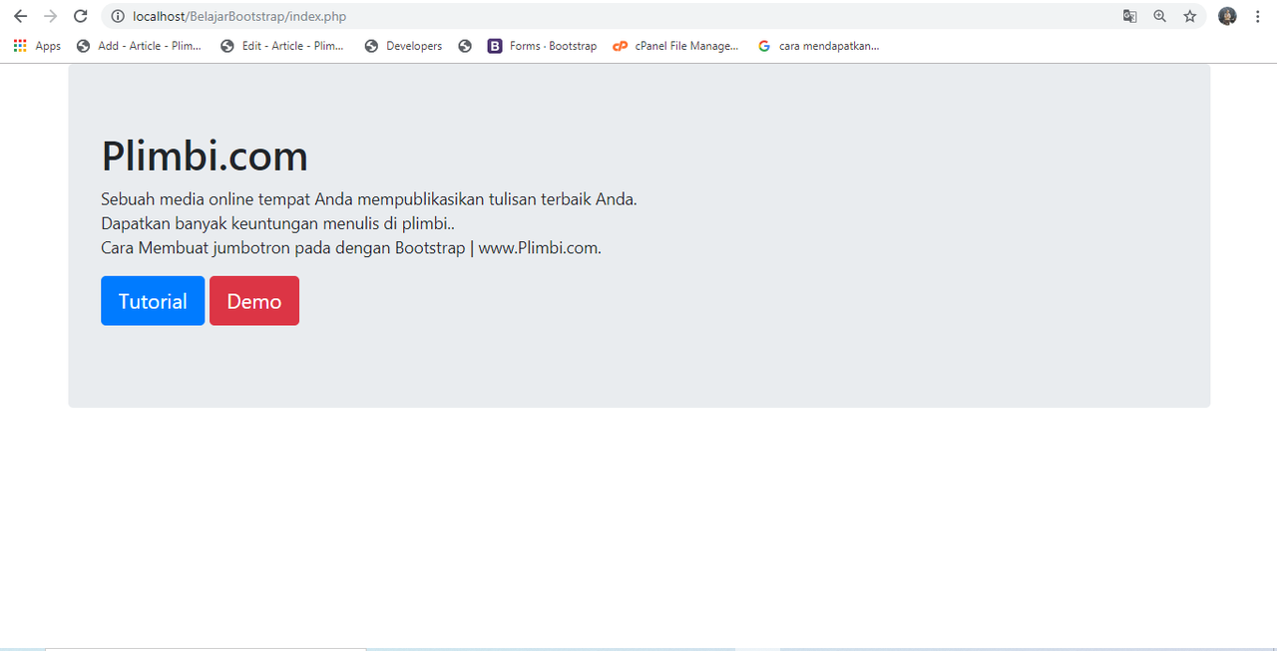Screen dimensions: 1277x651
Task: Open the Apps bookmarks shortcut
Action: click(x=37, y=46)
